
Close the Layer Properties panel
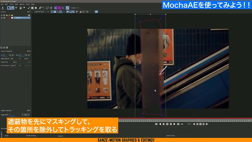coord(30,51)
